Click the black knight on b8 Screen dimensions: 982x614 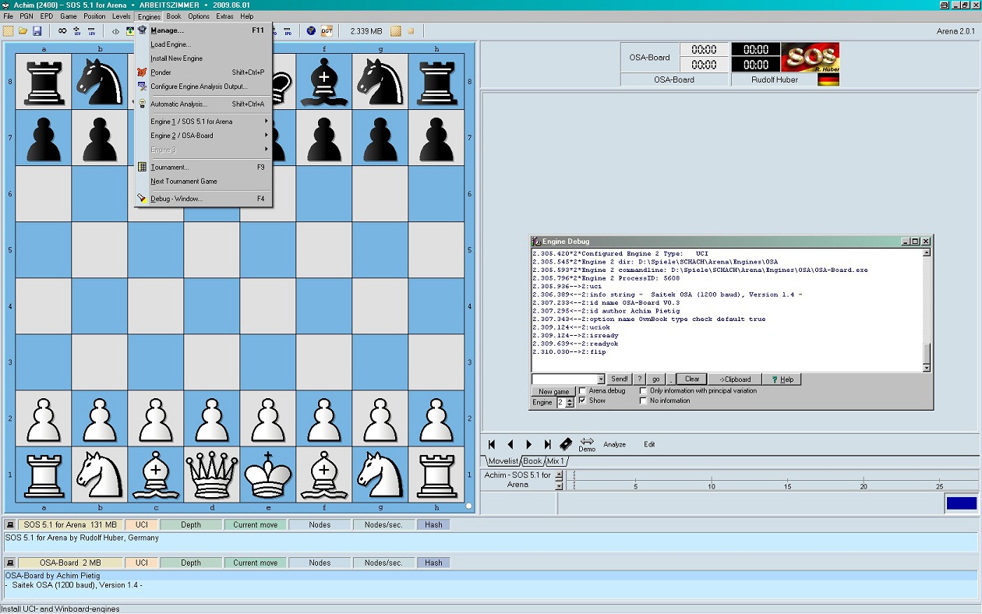pos(100,81)
